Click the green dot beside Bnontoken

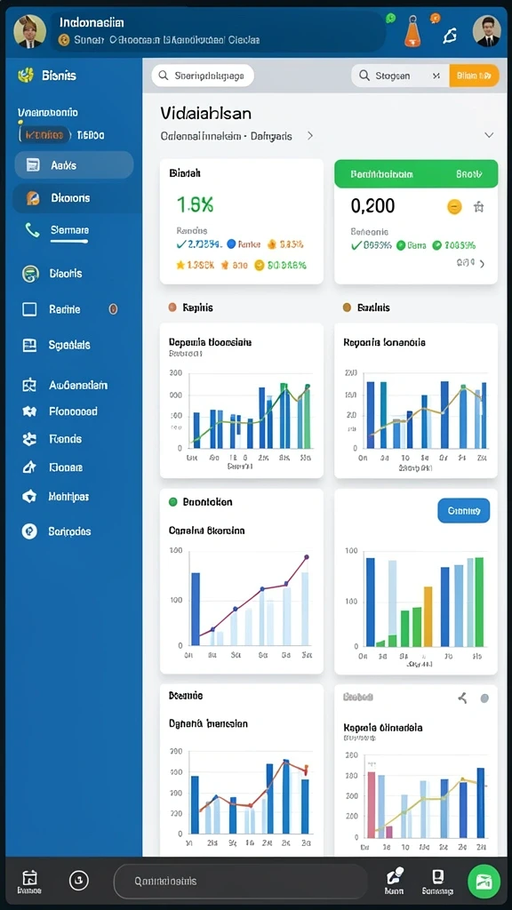coord(172,502)
